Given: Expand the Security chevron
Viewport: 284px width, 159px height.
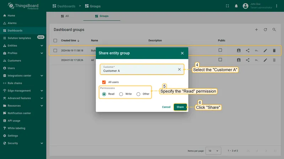Looking at the screenshot, I should point(42,143).
